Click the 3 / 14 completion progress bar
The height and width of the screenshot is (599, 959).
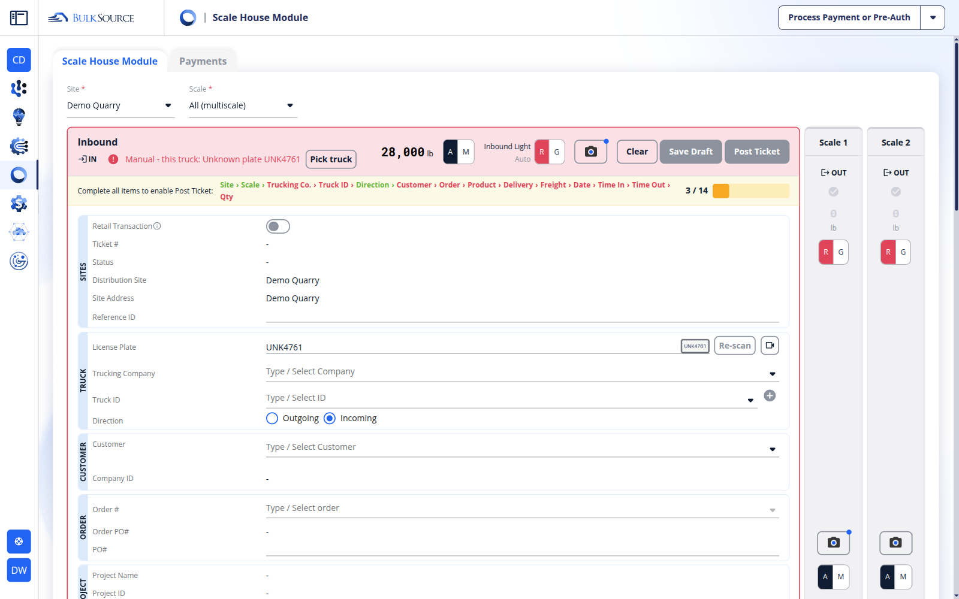point(751,190)
